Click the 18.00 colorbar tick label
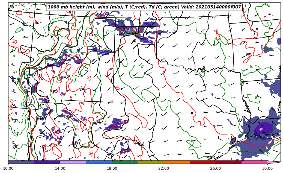Viewport: 283px width, 173px height. click(x=112, y=168)
